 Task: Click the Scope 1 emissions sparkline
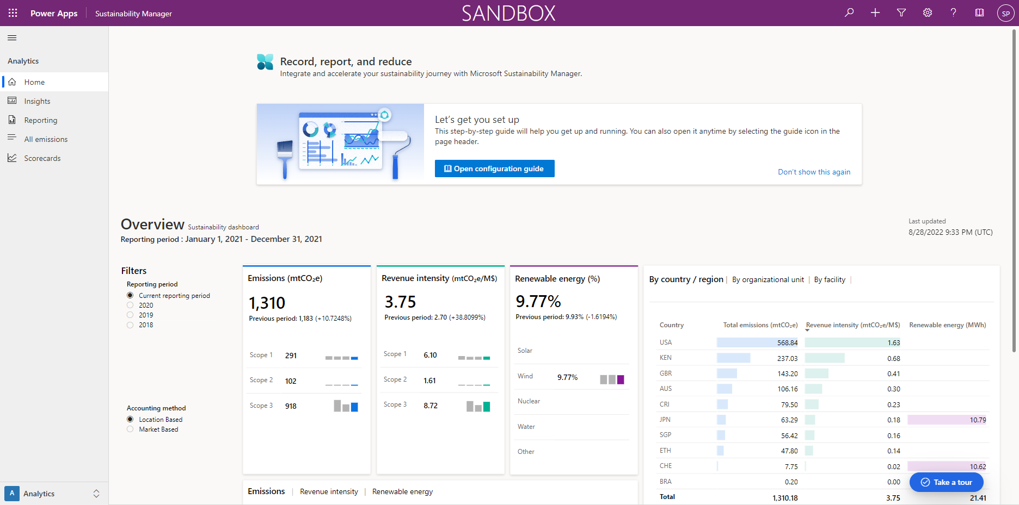tap(341, 357)
